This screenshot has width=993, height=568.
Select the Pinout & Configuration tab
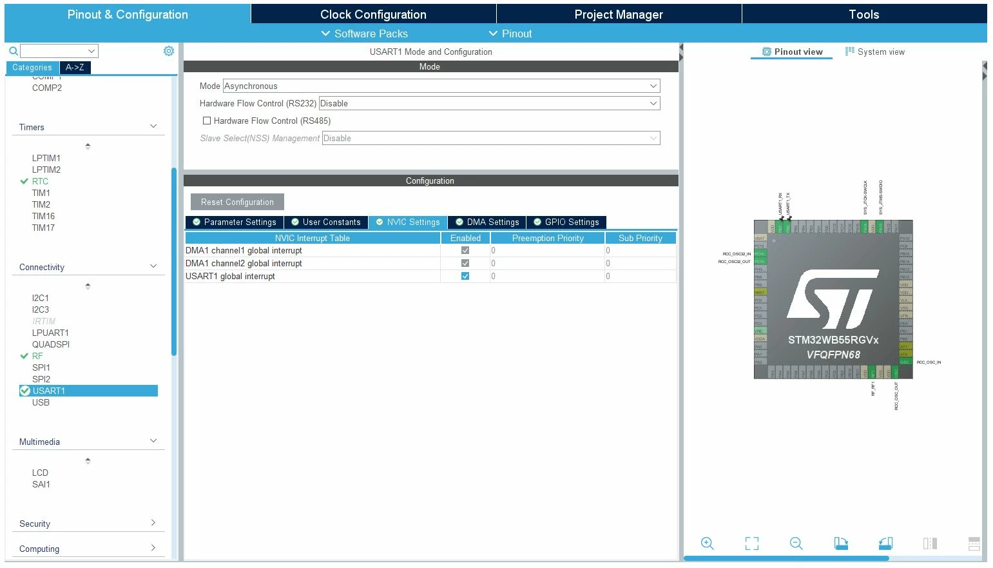pyautogui.click(x=128, y=14)
